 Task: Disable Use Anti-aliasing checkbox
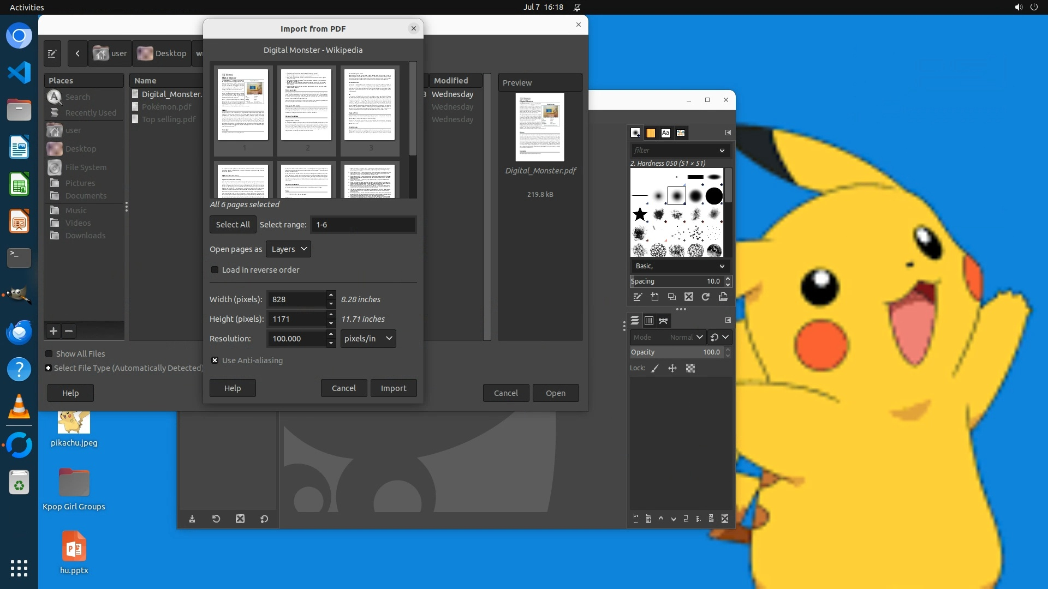tap(215, 360)
